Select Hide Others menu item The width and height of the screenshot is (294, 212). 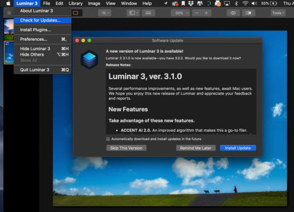42,55
